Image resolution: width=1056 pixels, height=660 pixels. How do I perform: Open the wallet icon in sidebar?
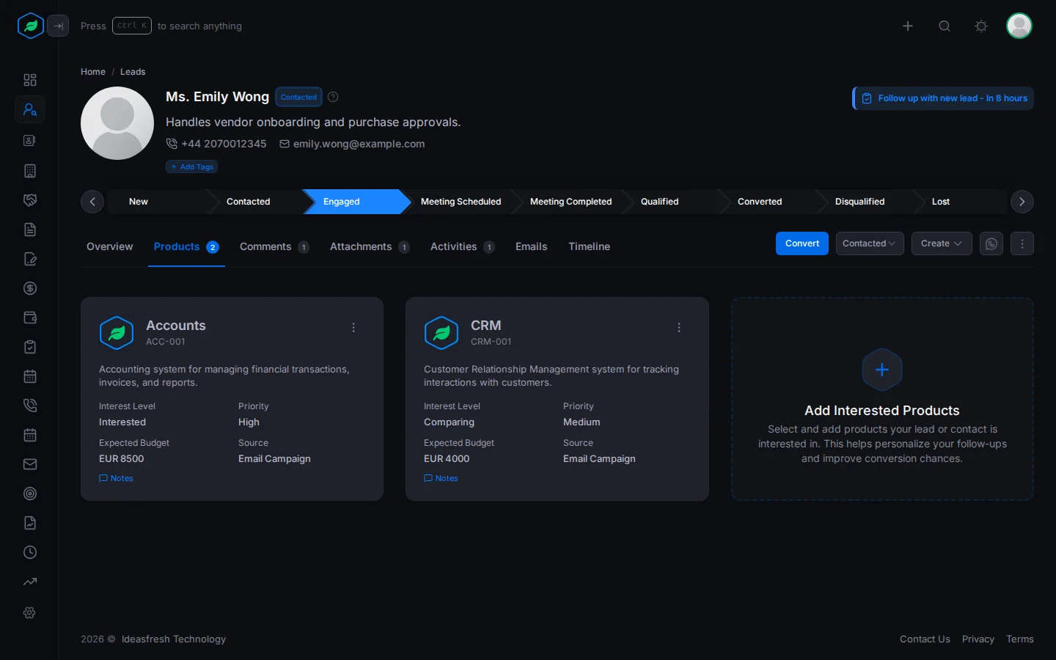click(x=30, y=318)
